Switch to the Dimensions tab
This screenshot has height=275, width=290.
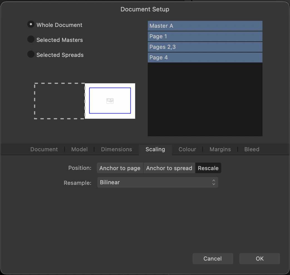(116, 149)
